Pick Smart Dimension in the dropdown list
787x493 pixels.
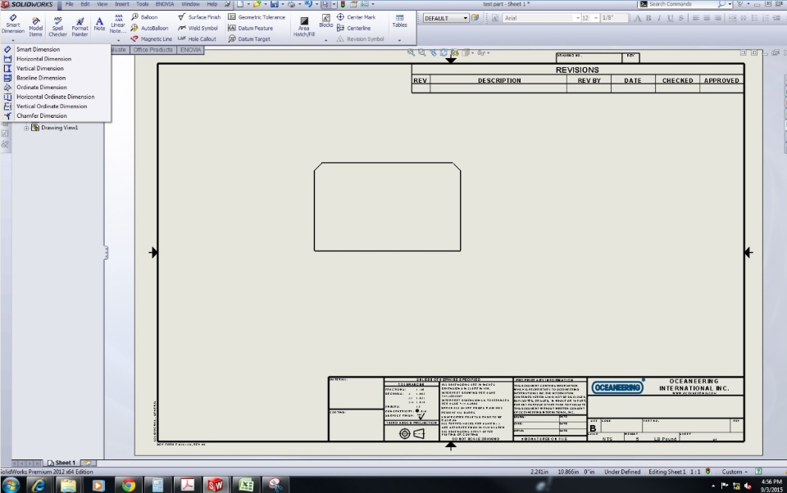pyautogui.click(x=38, y=49)
